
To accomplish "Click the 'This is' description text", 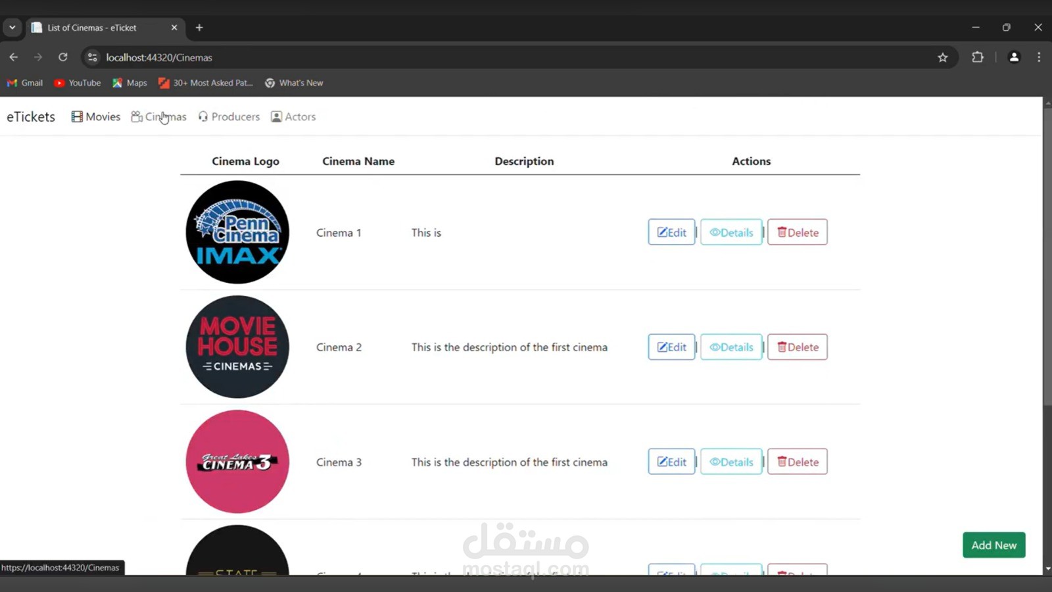I will tap(426, 233).
